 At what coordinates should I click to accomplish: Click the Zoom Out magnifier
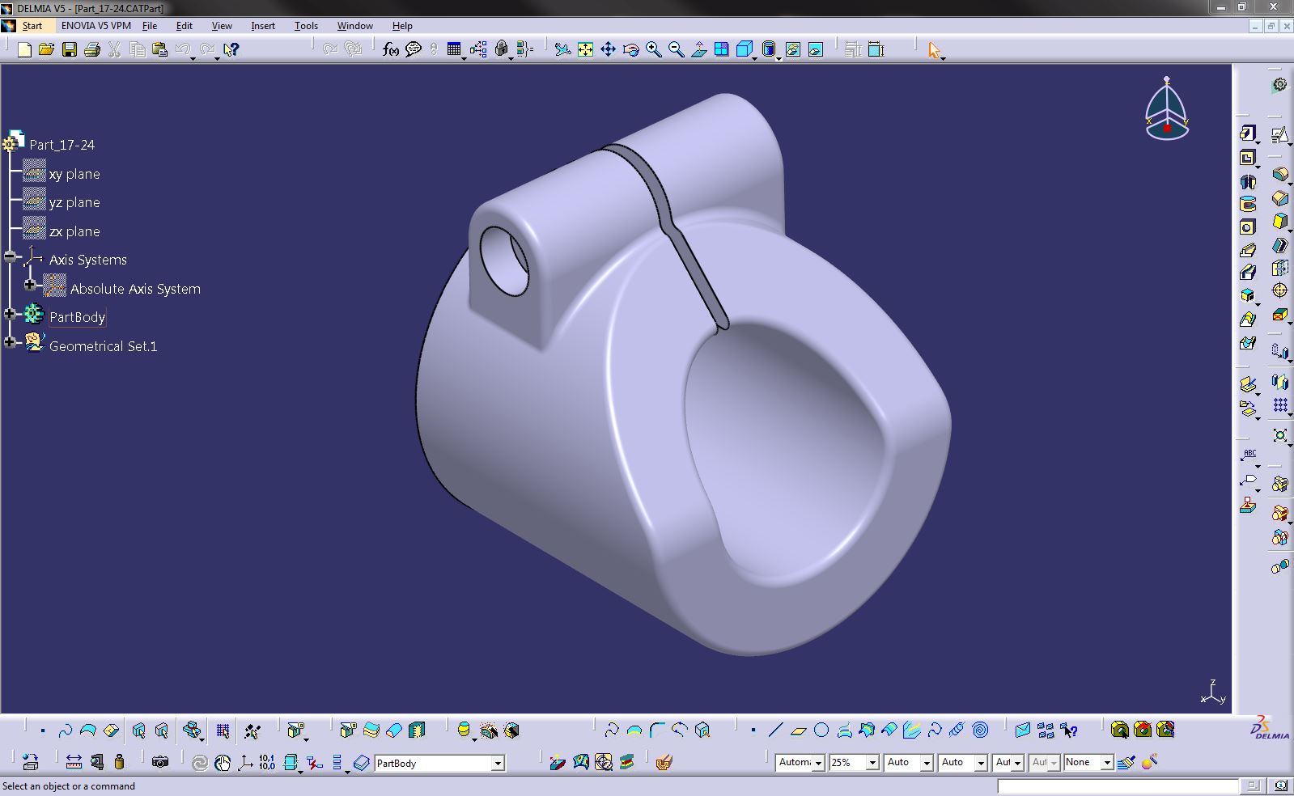pos(676,50)
